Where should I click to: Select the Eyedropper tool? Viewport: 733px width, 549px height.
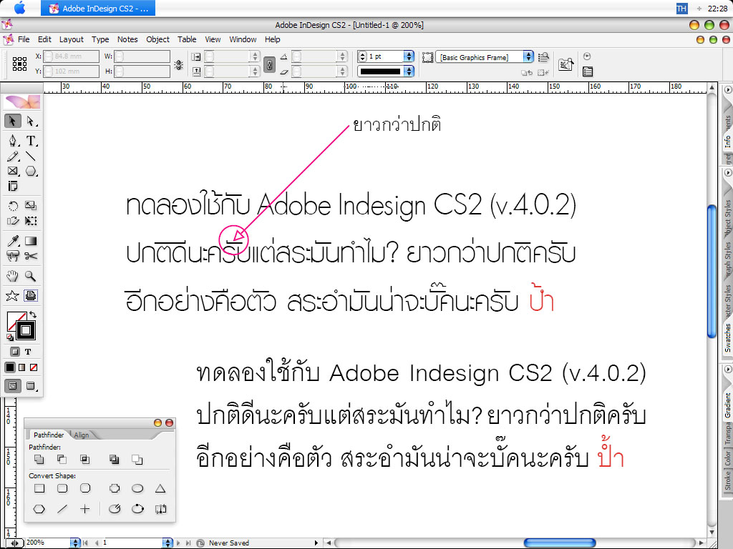[x=13, y=241]
